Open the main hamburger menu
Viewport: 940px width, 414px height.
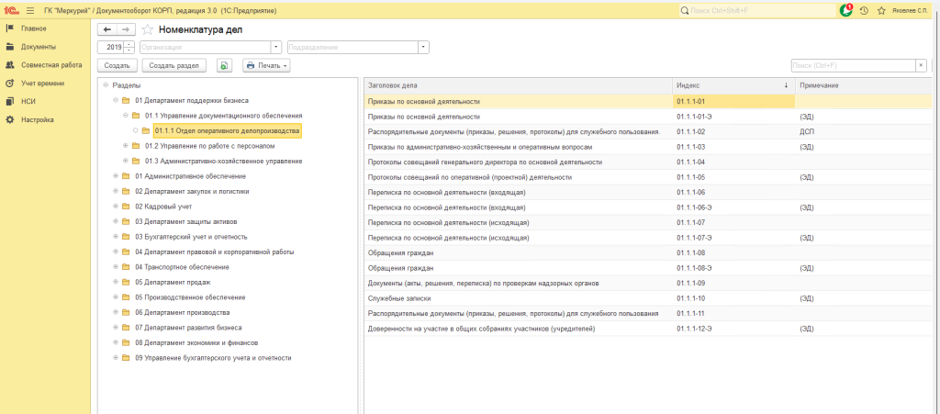pyautogui.click(x=30, y=10)
